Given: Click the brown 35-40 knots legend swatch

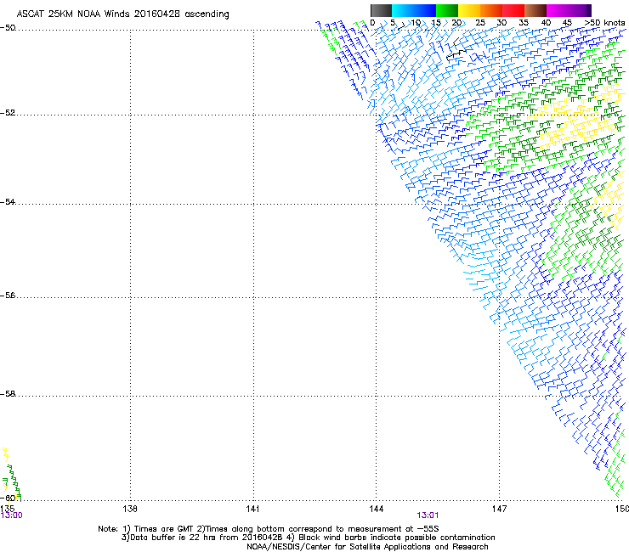Looking at the screenshot, I should point(535,10).
